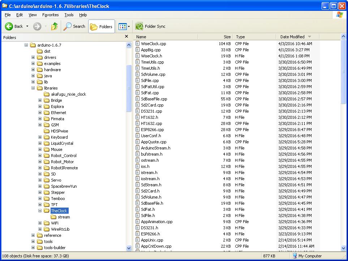Select the file named bufstream.h
The image size is (348, 261).
click(151, 154)
